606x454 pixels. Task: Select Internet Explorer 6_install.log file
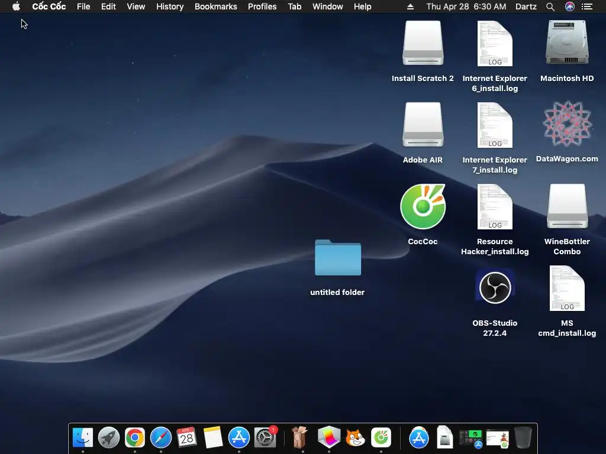495,43
